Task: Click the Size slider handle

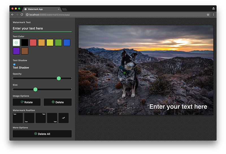Action: click(35, 89)
